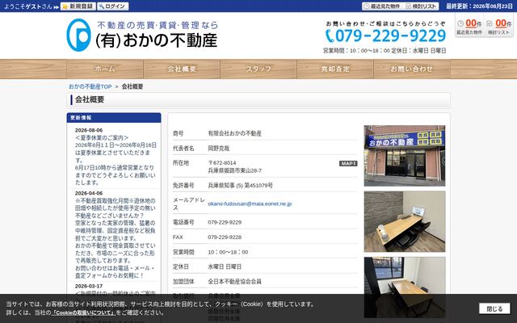
Task: Follow the おかの不動産TOP breadcrumb link
Action: click(x=90, y=86)
